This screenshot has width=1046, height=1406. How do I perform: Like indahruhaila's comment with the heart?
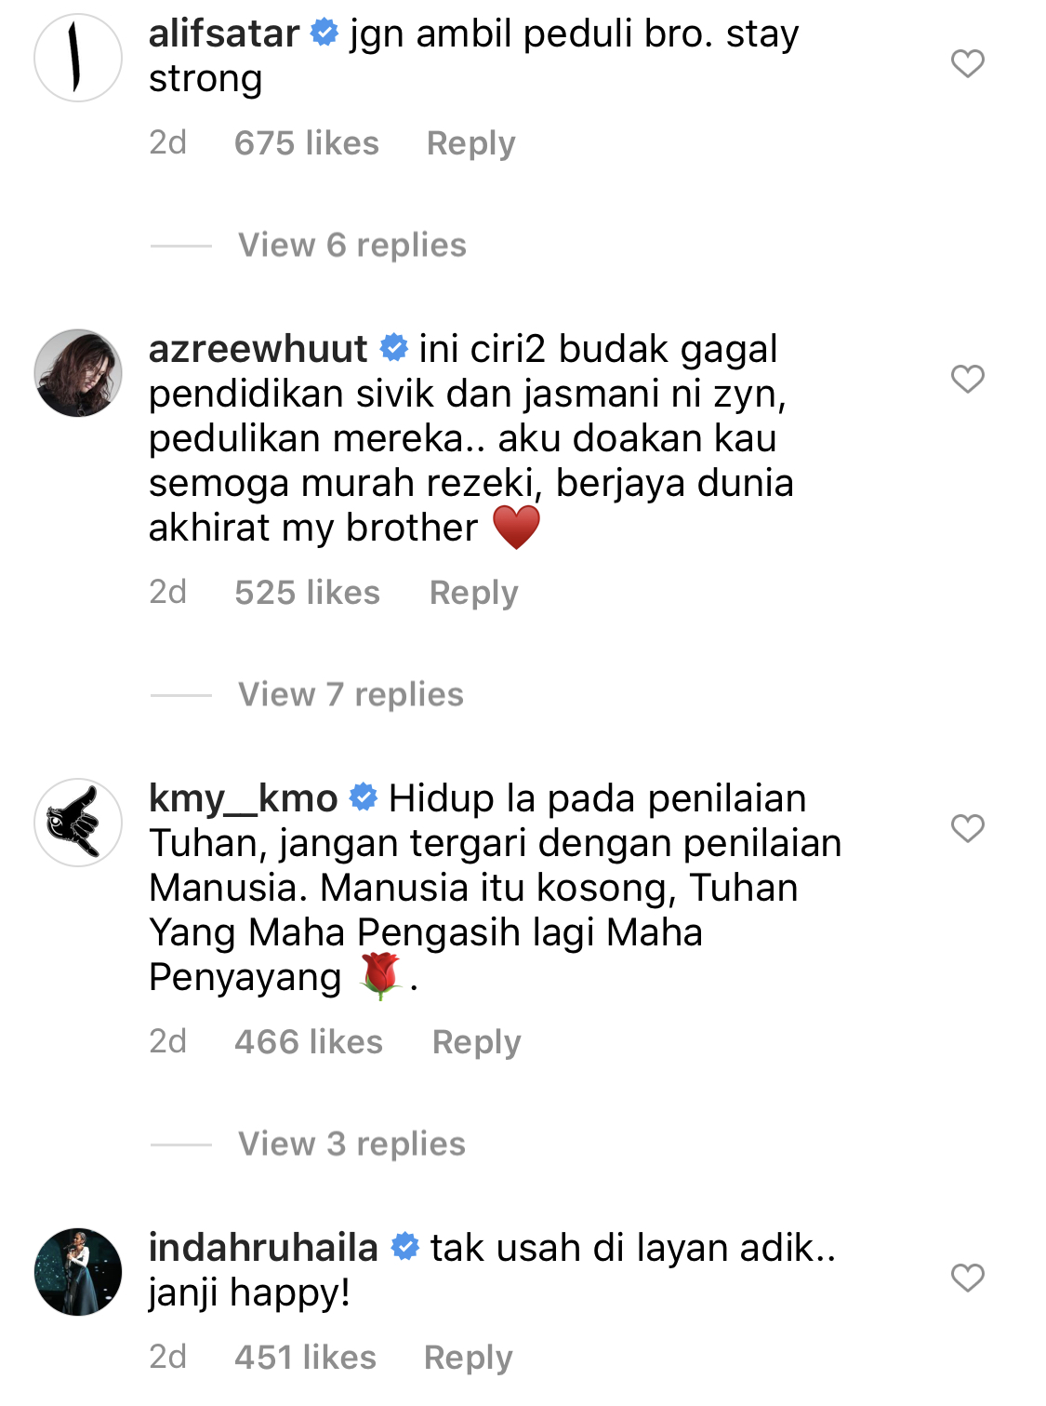[x=967, y=1278]
